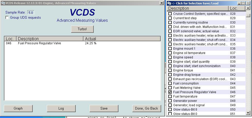This screenshot has width=252, height=118.
Task: Tick the Current test step checkbox
Action: [x=170, y=18]
